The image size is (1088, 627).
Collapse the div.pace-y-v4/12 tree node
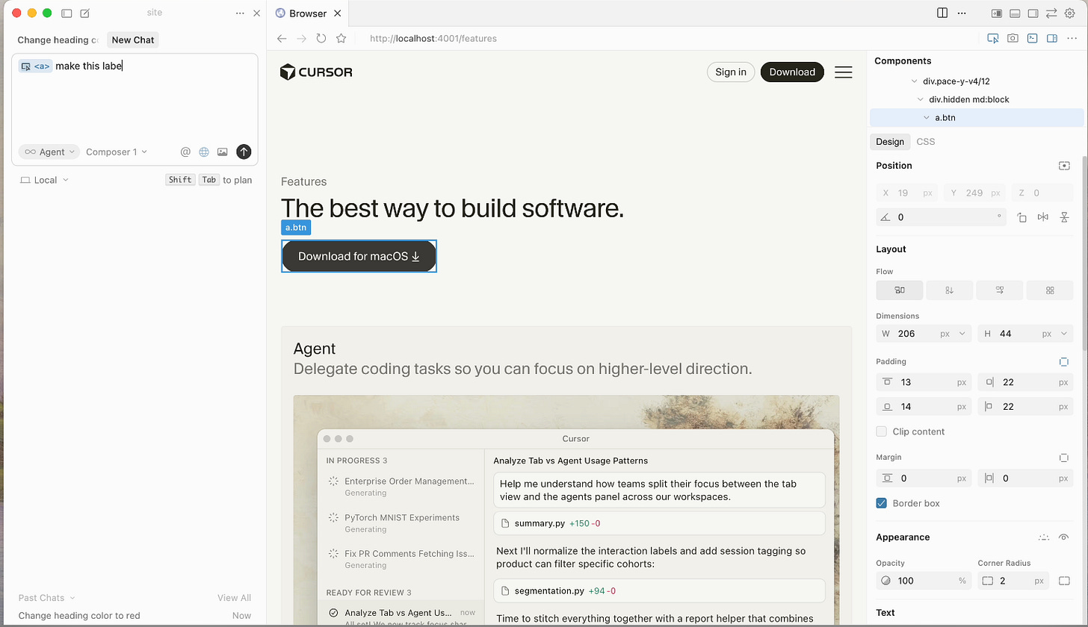click(915, 81)
